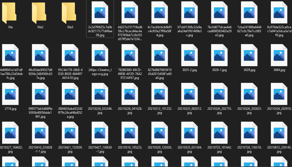Click the filename 07cb01308c22e9aafa24af1f61469b3c.jpg
Screen dimensions: 292x167
click(189, 31)
